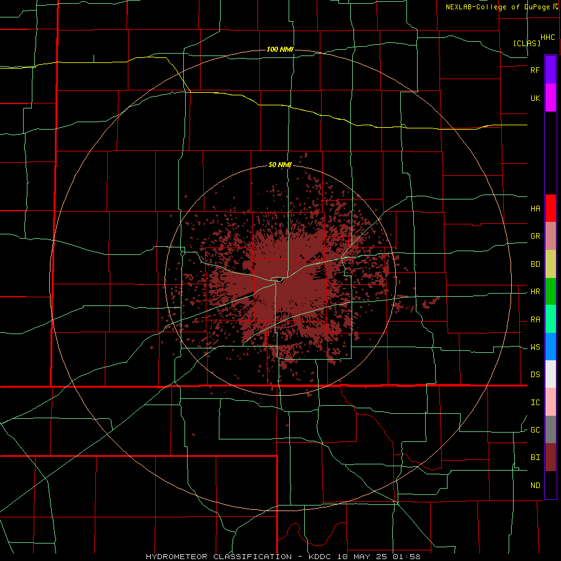The width and height of the screenshot is (561, 561).
Task: Click the gray GC legend swatch
Action: tap(550, 429)
